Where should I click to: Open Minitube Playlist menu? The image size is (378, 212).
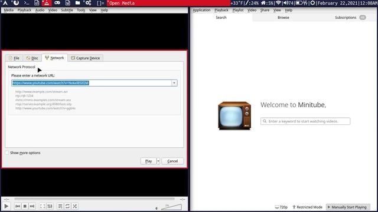coord(237,10)
